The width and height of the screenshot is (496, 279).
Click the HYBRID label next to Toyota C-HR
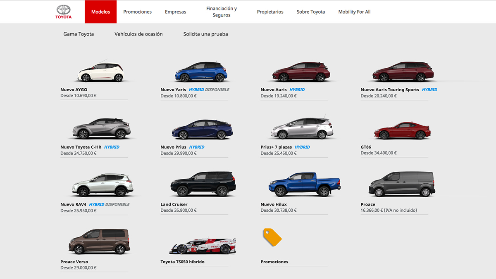pyautogui.click(x=112, y=147)
